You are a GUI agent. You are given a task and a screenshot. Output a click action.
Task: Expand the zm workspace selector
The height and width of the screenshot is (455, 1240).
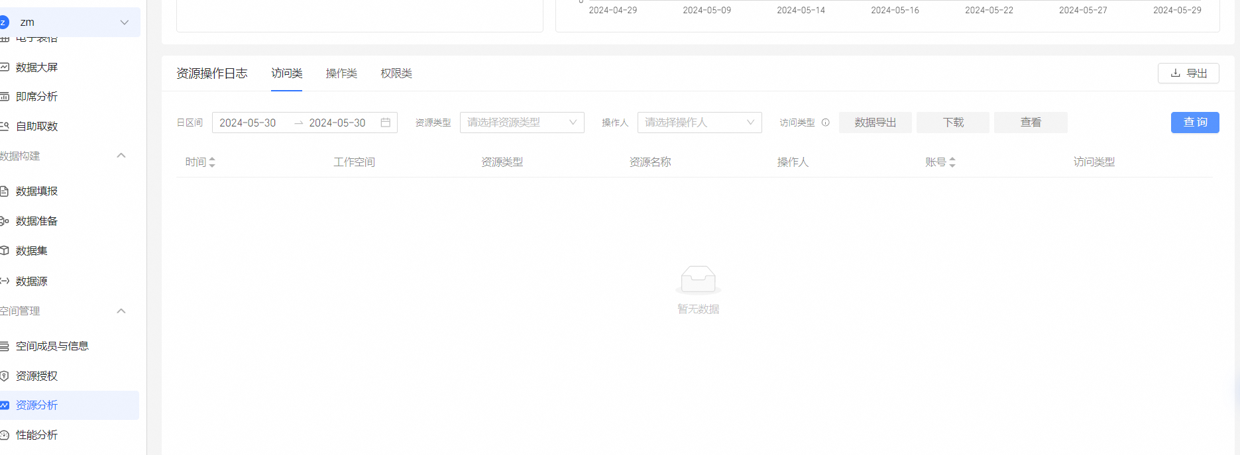(124, 23)
